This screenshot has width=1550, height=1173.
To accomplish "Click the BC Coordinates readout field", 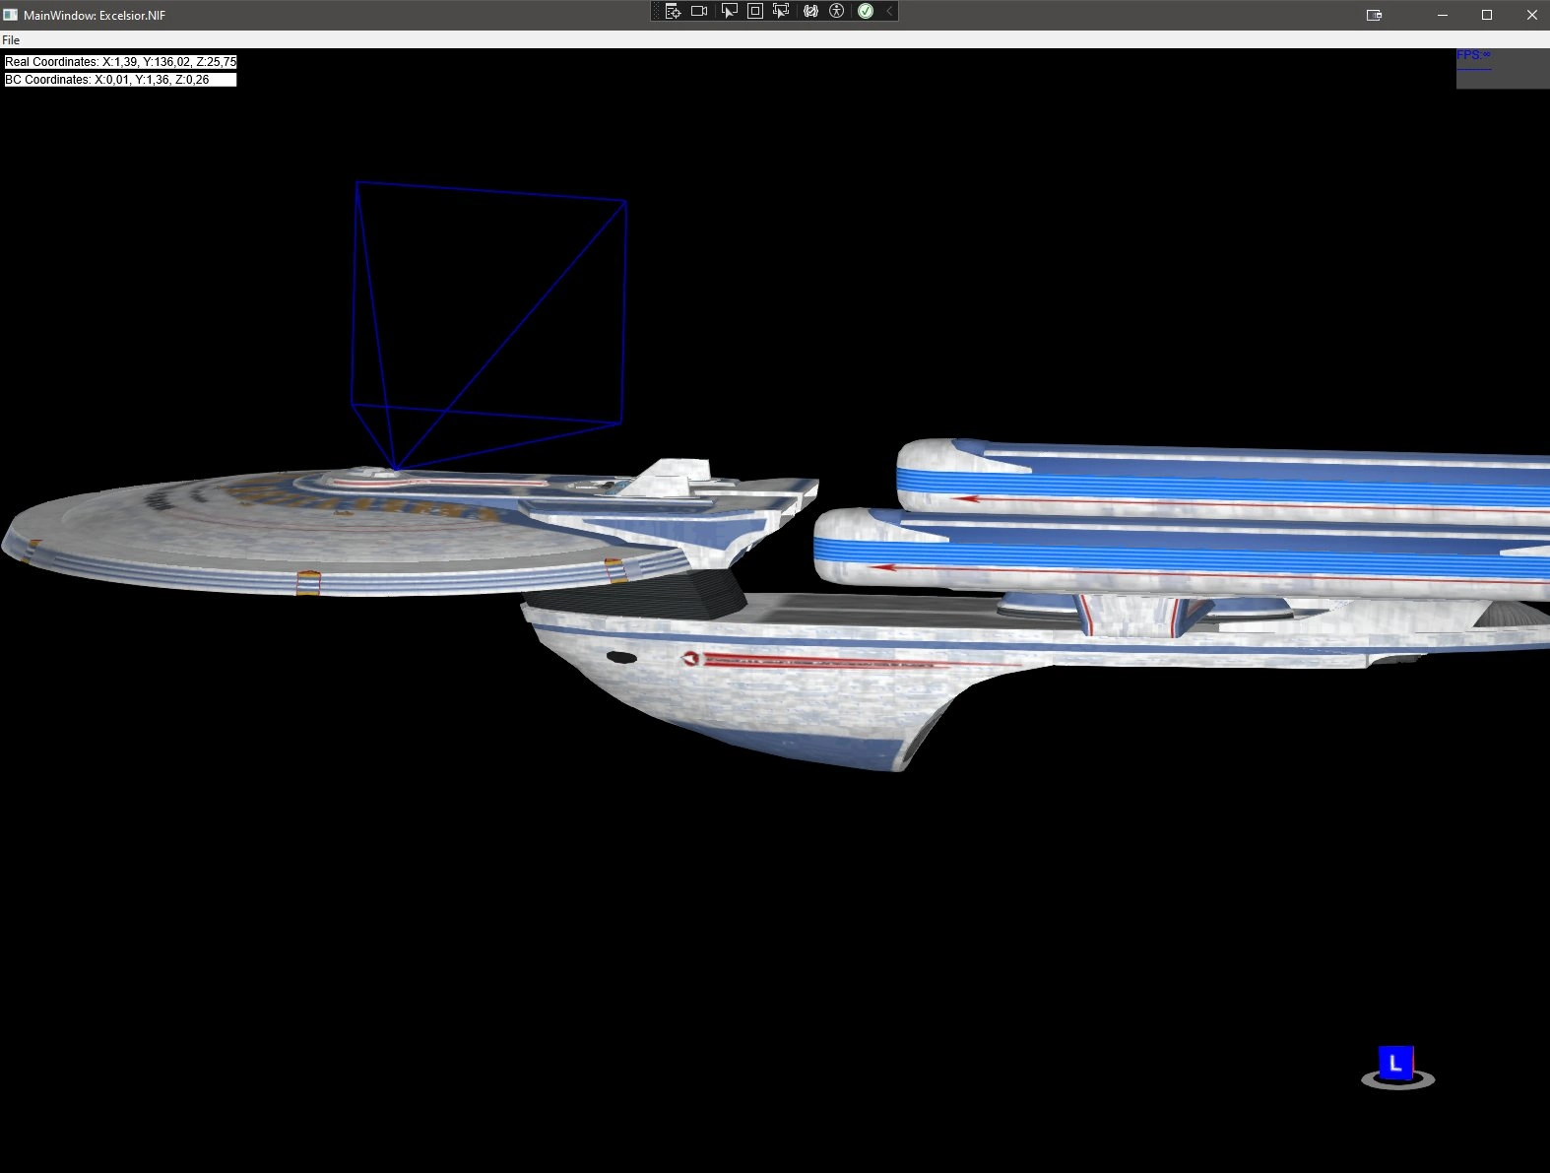I will click(120, 80).
